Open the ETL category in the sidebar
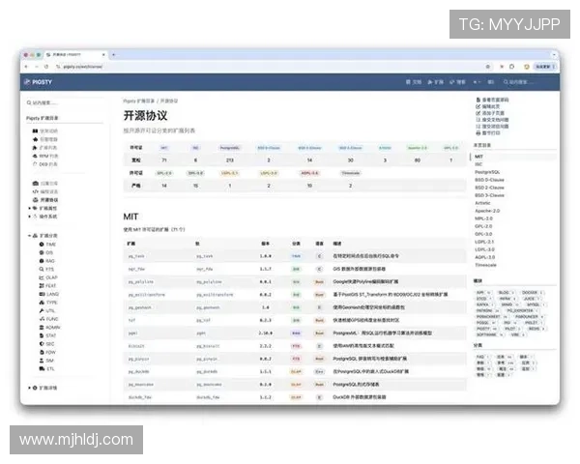The width and height of the screenshot is (580, 464). 47,369
